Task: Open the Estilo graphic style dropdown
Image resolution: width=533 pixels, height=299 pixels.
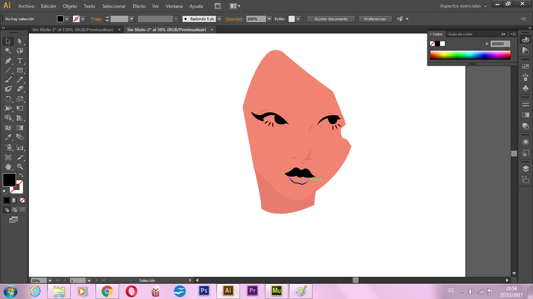Action: [x=298, y=19]
